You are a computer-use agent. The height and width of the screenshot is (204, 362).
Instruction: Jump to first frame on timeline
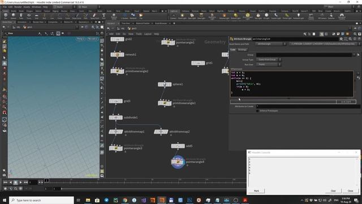[x=5, y=182]
